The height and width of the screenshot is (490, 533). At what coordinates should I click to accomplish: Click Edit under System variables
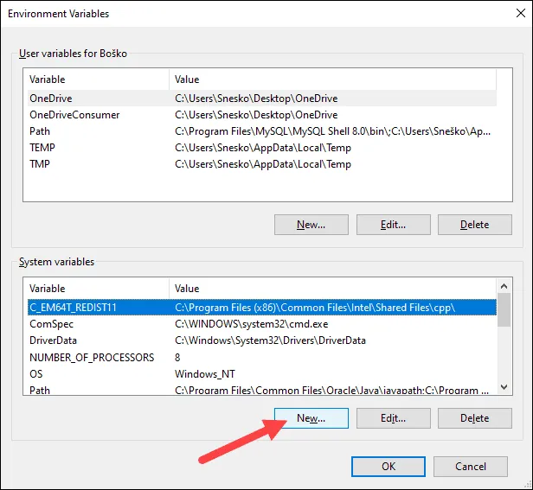[394, 418]
